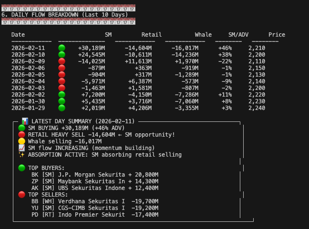Click the sparkles icon beside ABSORPTION ACTIVE

(21, 155)
